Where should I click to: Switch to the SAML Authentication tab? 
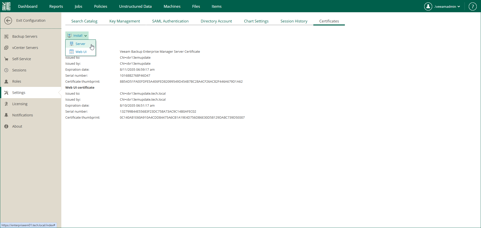coord(170,21)
